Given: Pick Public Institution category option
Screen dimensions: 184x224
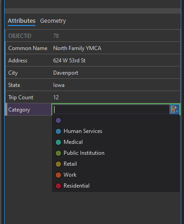Looking at the screenshot, I should pyautogui.click(x=116, y=153).
